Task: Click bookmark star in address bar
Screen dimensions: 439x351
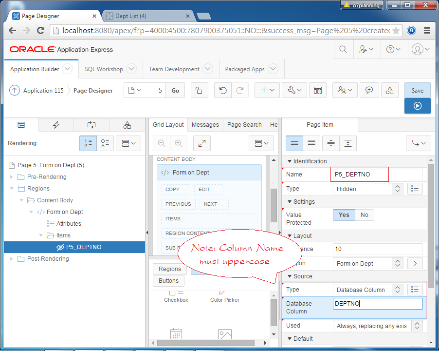Action: [x=396, y=30]
